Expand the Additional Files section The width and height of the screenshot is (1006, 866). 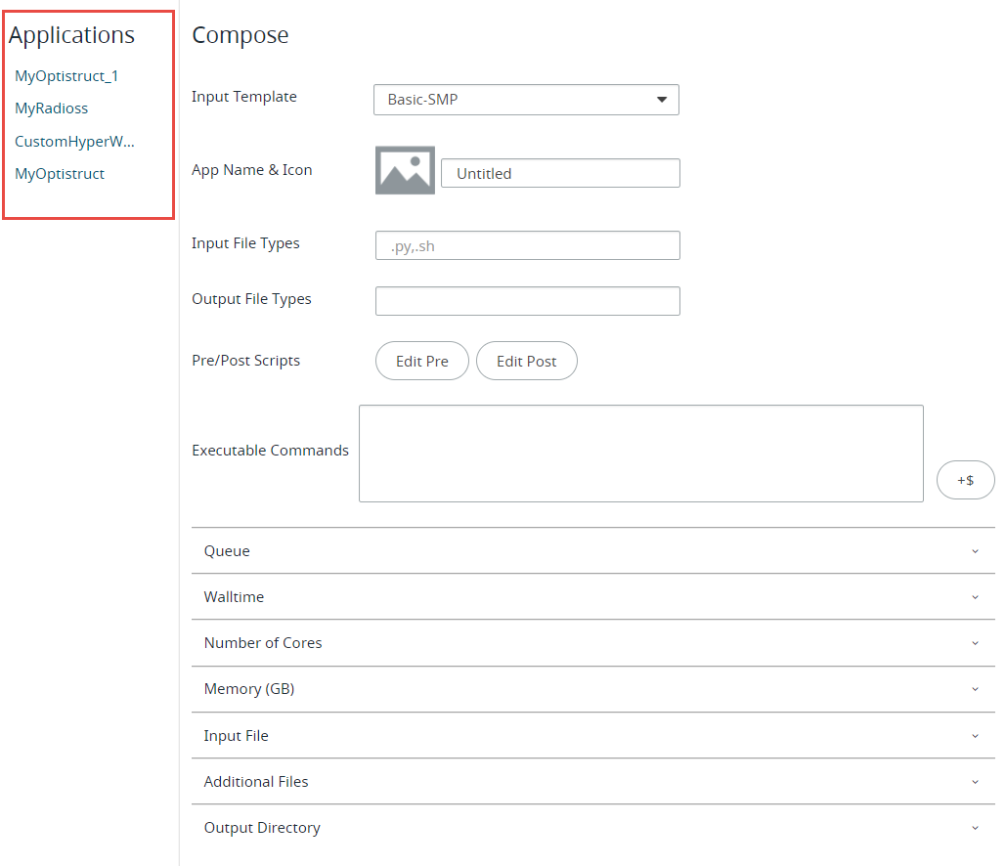click(x=593, y=781)
